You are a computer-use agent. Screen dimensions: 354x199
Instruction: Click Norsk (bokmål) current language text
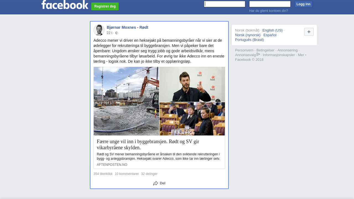247,30
